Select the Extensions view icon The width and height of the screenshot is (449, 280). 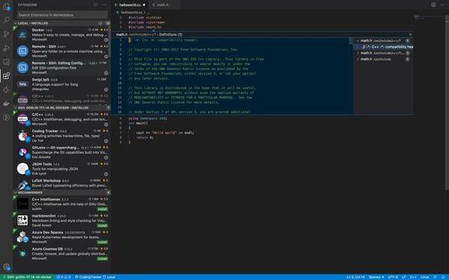[x=6, y=75]
